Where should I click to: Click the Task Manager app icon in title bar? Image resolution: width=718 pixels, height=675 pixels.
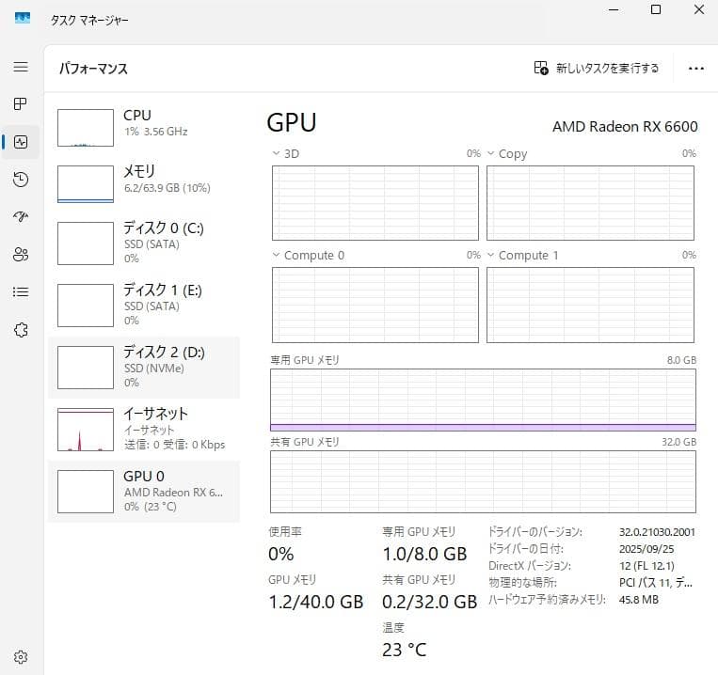(23, 18)
